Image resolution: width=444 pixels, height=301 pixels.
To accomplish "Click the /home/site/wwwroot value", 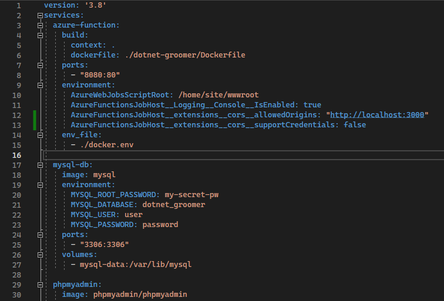I will coord(218,95).
